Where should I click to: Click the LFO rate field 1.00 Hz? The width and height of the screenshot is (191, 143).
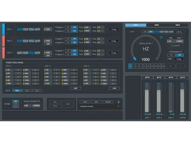[179, 32]
